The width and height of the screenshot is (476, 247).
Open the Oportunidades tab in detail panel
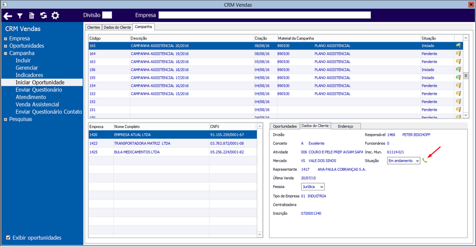coord(284,126)
